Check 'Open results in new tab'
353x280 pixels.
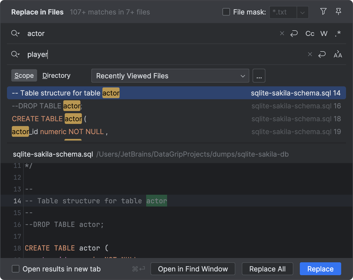[15, 269]
